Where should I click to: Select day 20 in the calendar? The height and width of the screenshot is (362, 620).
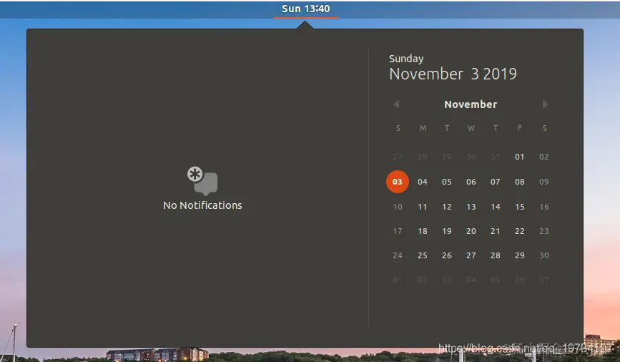tap(471, 231)
